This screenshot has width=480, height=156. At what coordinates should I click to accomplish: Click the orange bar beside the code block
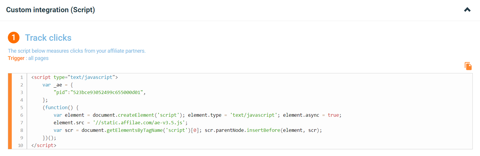coord(10,111)
